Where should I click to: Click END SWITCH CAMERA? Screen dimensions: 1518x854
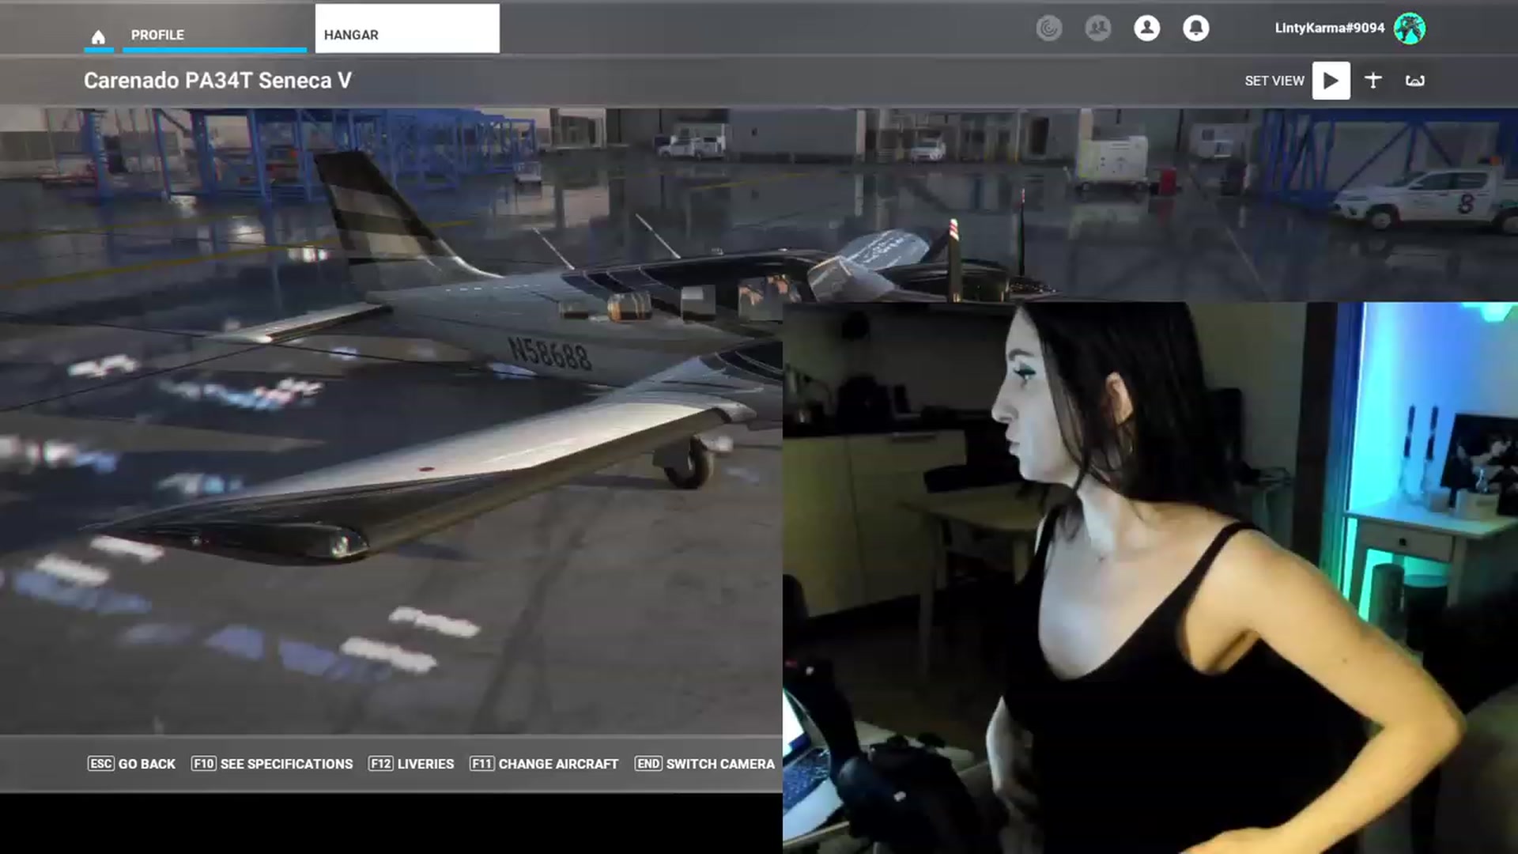coord(704,764)
